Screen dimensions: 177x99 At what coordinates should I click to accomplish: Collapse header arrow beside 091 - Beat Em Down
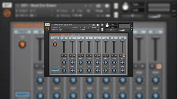[53, 25]
